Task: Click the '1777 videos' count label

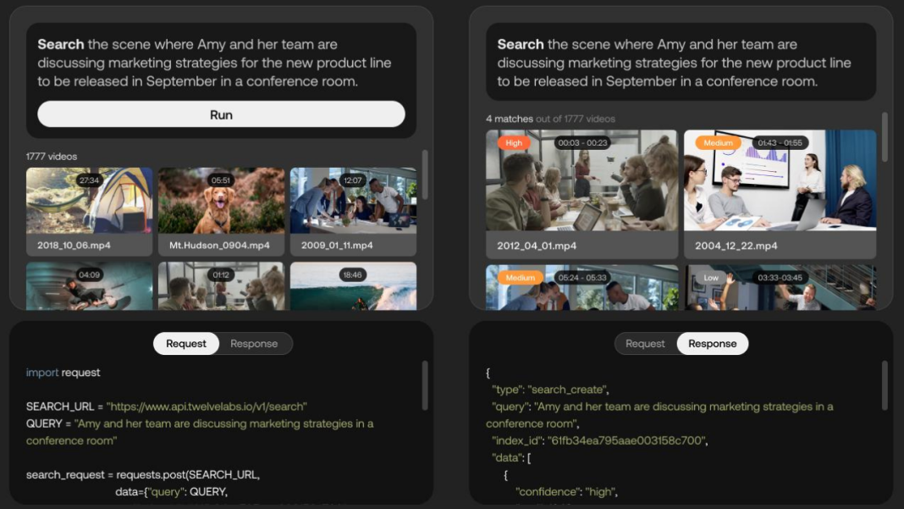Action: 52,157
